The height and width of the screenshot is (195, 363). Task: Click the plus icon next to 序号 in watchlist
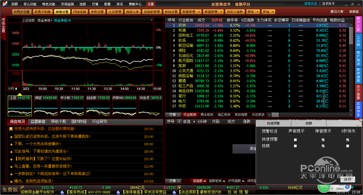tap(179, 122)
